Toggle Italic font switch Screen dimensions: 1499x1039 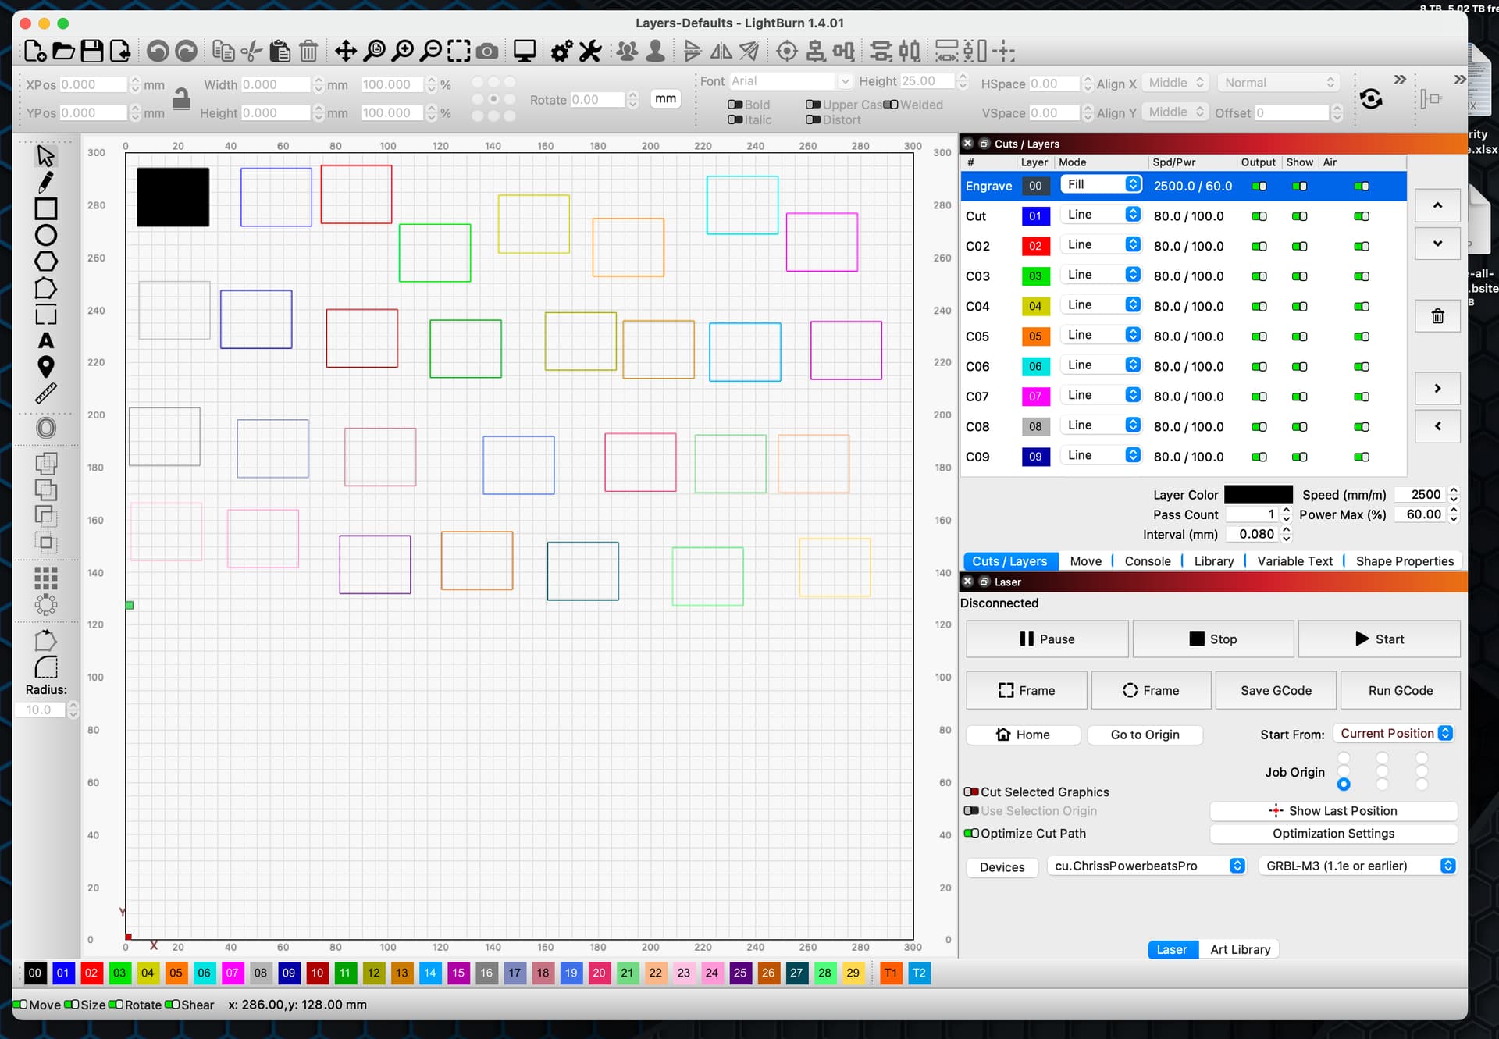click(735, 119)
